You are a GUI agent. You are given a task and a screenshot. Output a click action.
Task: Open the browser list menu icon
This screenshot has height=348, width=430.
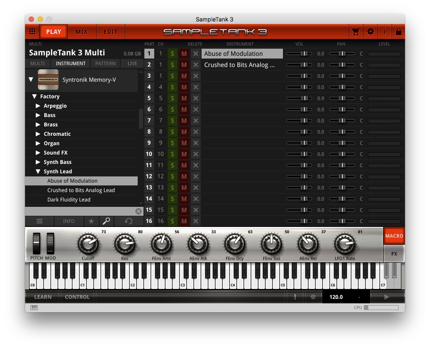[x=39, y=221]
